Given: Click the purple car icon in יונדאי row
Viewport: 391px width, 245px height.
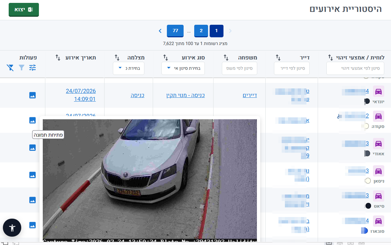Looking at the screenshot, I should coord(378,91).
